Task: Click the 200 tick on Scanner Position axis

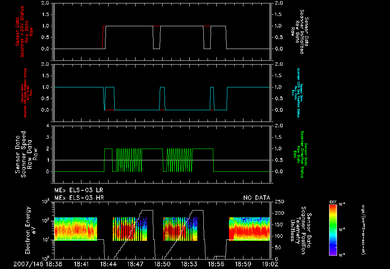Action: tap(280, 213)
